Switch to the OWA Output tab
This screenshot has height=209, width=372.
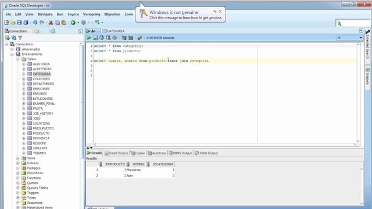pyautogui.click(x=206, y=153)
